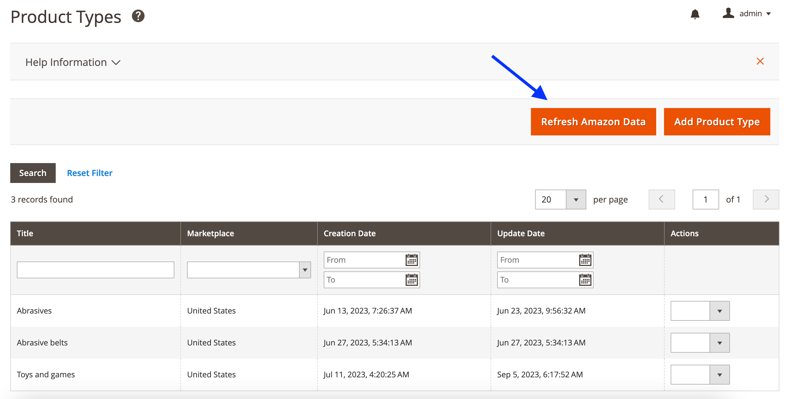Image resolution: width=789 pixels, height=399 pixels.
Task: Open Creation Date From calendar picker
Action: [411, 260]
